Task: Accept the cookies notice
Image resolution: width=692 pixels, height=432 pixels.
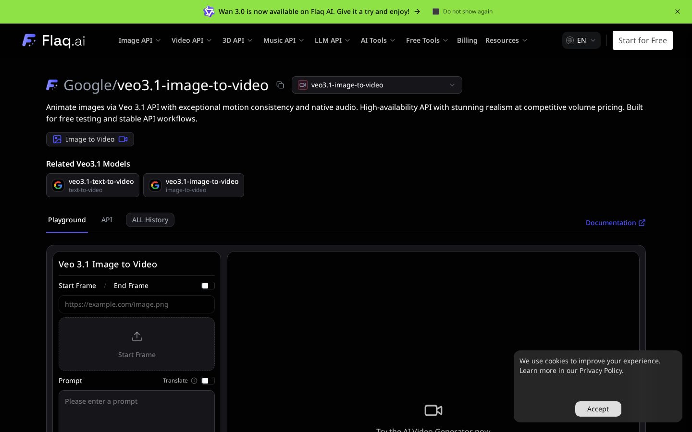Action: [598, 409]
